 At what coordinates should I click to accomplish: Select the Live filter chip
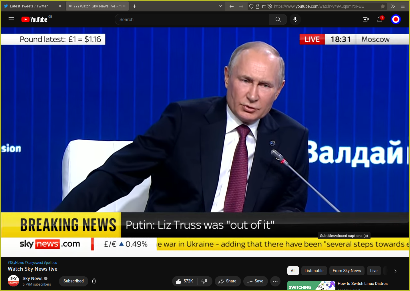(374, 271)
